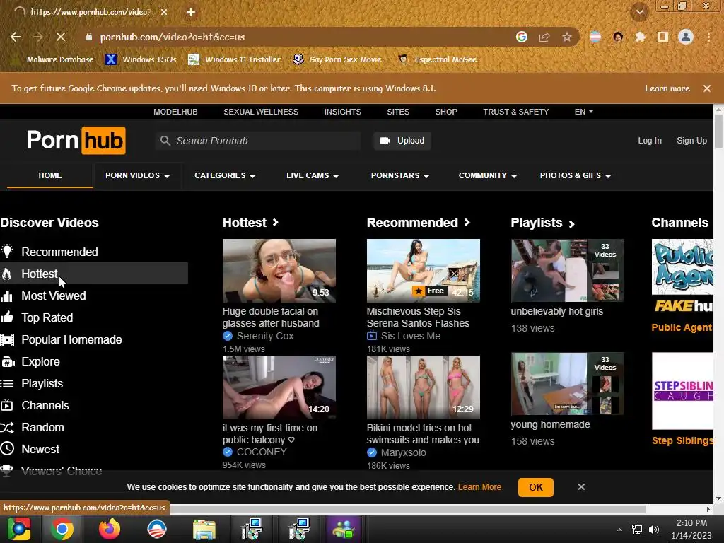The width and height of the screenshot is (724, 543).
Task: Expand the PHOTOS & GIFS dropdown
Action: (x=576, y=175)
